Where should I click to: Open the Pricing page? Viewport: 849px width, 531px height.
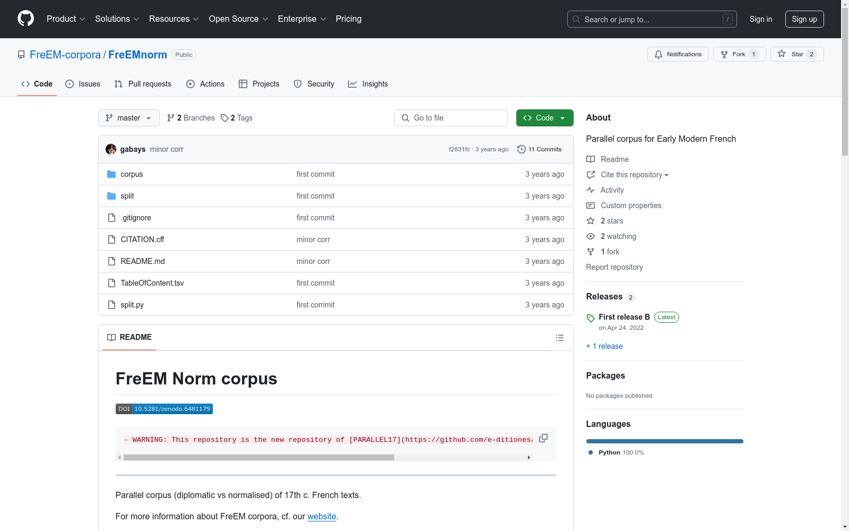click(x=349, y=19)
